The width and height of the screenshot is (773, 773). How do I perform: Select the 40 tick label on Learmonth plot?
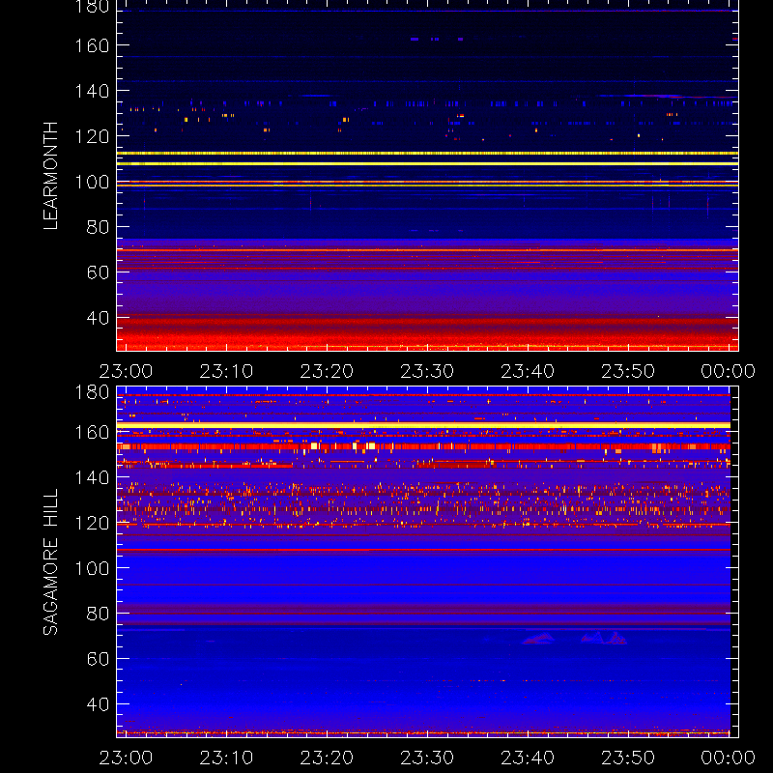pos(98,318)
